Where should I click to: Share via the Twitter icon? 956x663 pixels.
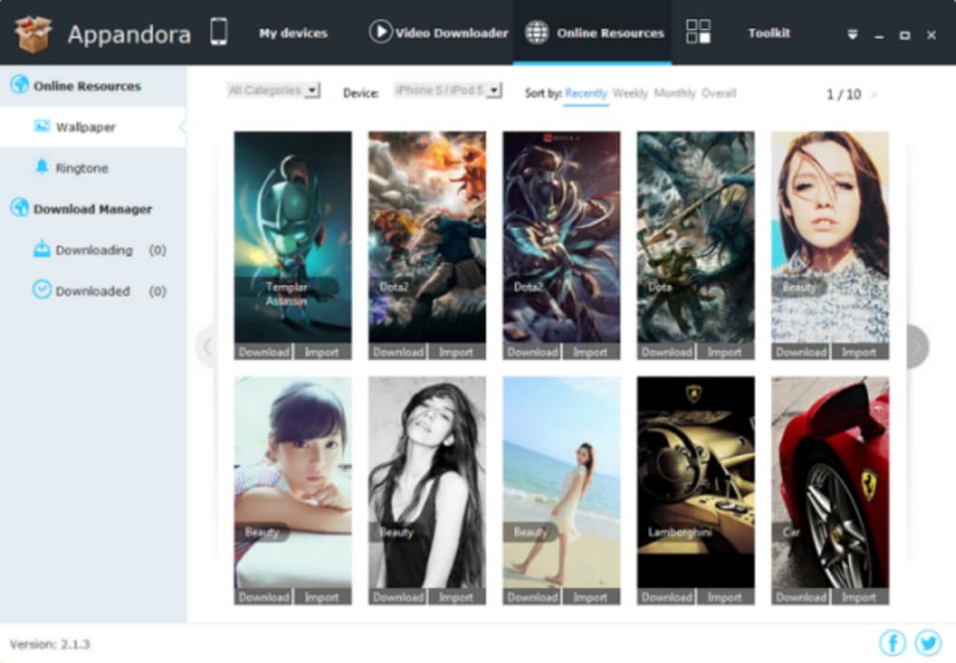pyautogui.click(x=928, y=642)
